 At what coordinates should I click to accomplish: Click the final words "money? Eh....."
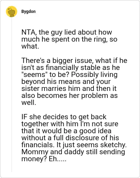(x=44, y=159)
